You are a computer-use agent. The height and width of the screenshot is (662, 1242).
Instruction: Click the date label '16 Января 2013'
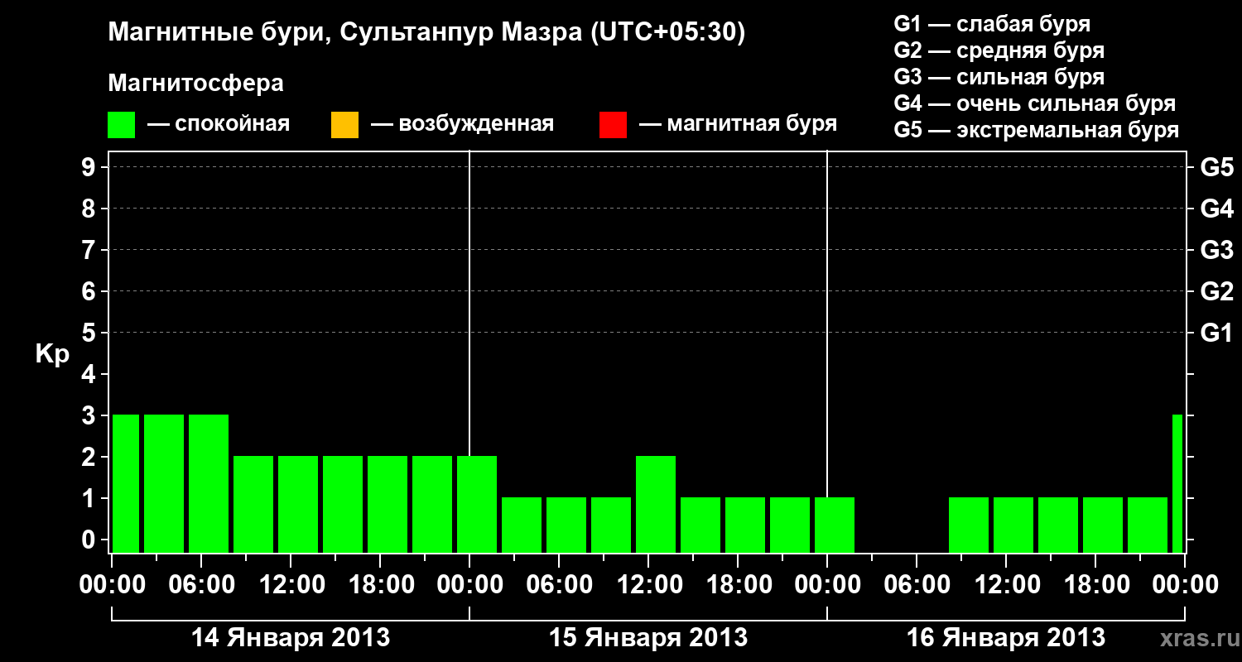tap(1006, 638)
